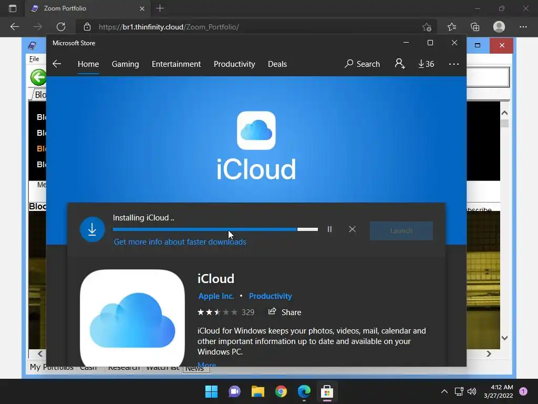Click the iCloud hero banner logo
The height and width of the screenshot is (404, 538).
coord(256,130)
